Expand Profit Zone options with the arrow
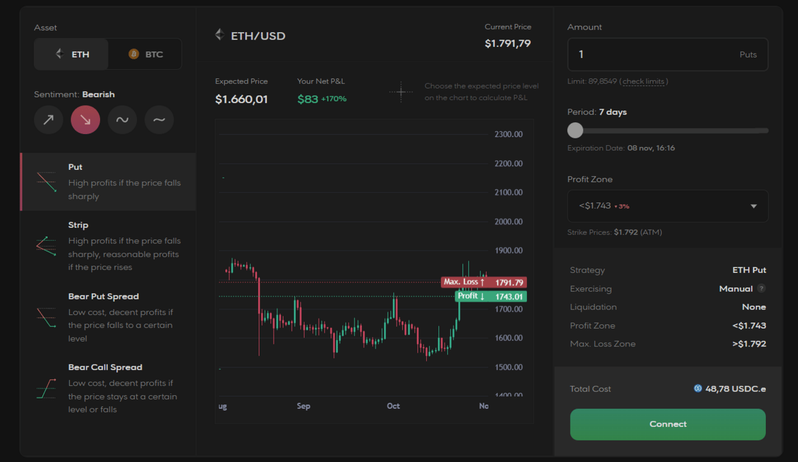Screen dimensions: 798x462 pos(754,206)
